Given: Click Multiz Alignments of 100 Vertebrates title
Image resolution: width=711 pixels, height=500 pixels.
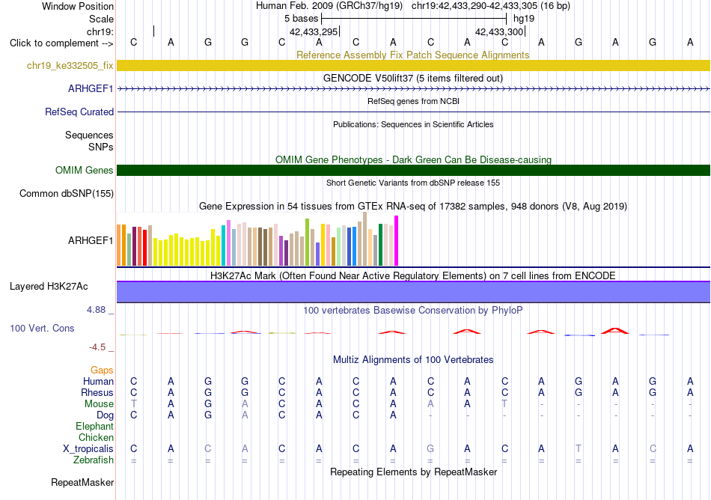Looking at the screenshot, I should (413, 359).
